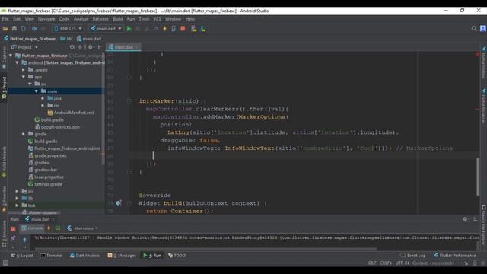This screenshot has height=274, width=487.
Task: Open the TODO tool window
Action: [x=177, y=256]
